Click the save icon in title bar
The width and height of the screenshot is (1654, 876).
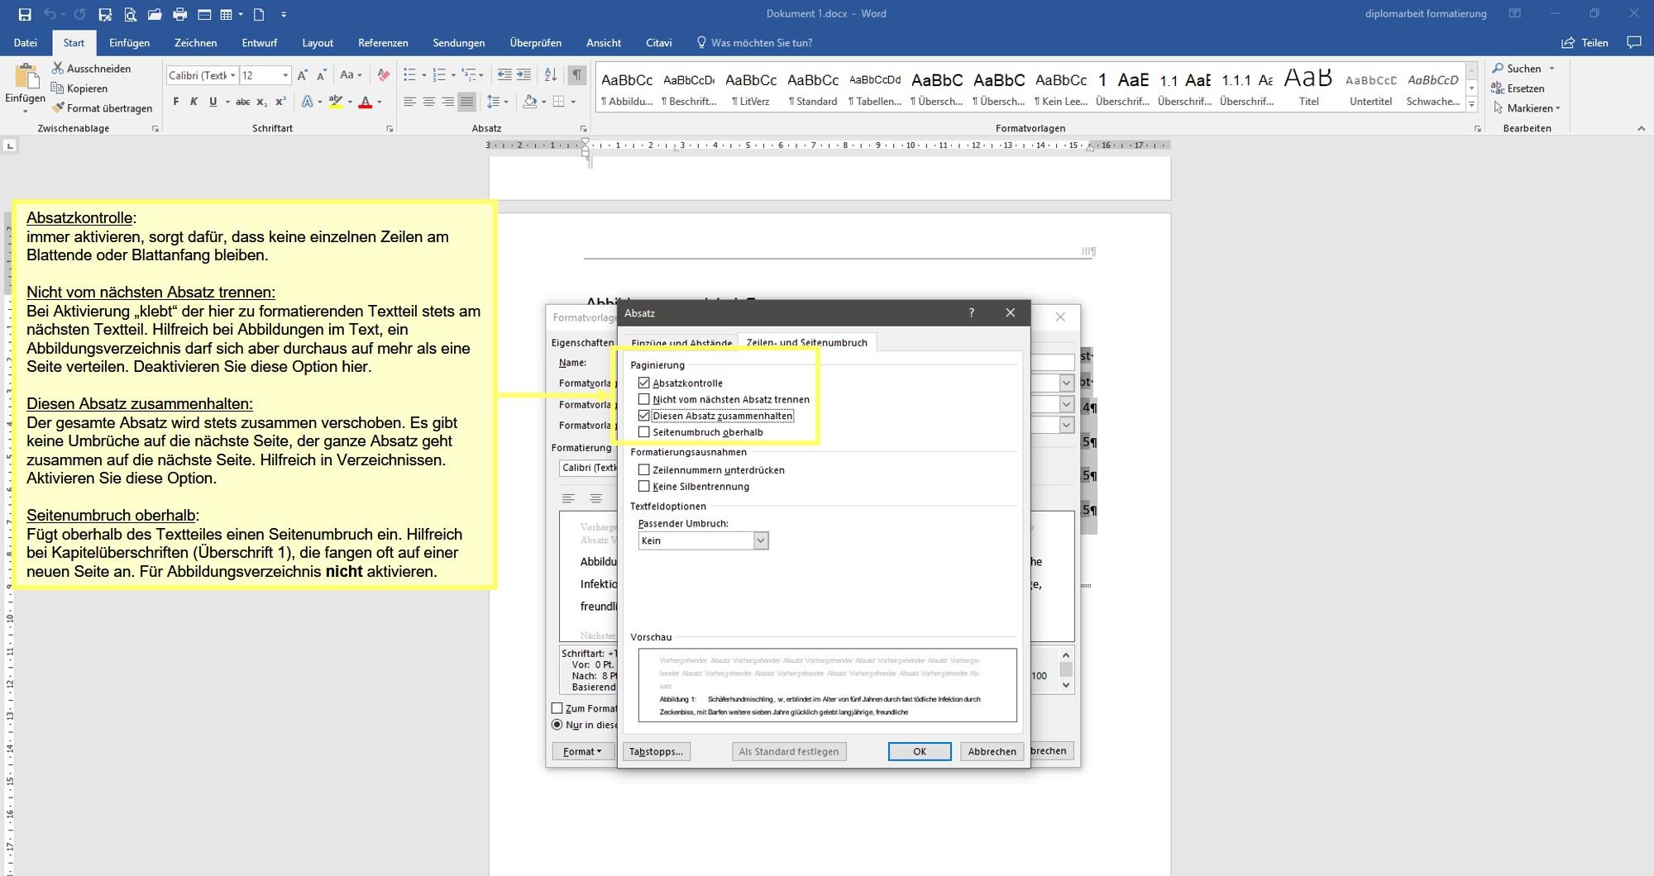[x=25, y=14]
